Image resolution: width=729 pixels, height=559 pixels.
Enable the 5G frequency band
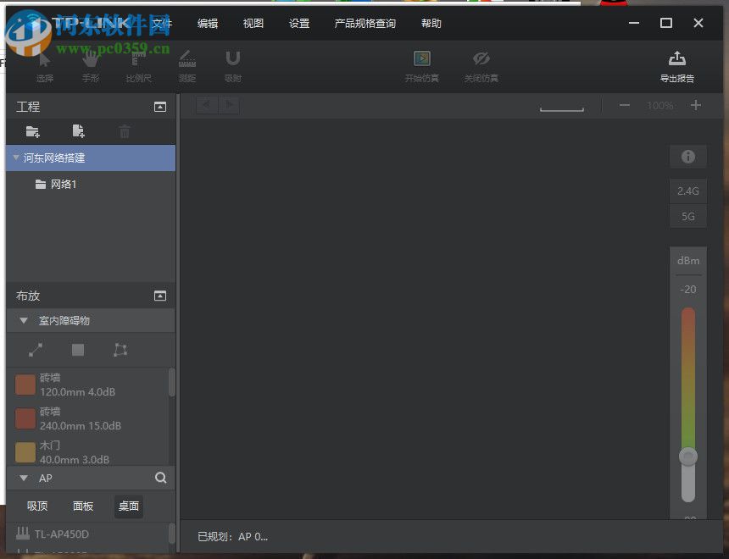coord(688,217)
